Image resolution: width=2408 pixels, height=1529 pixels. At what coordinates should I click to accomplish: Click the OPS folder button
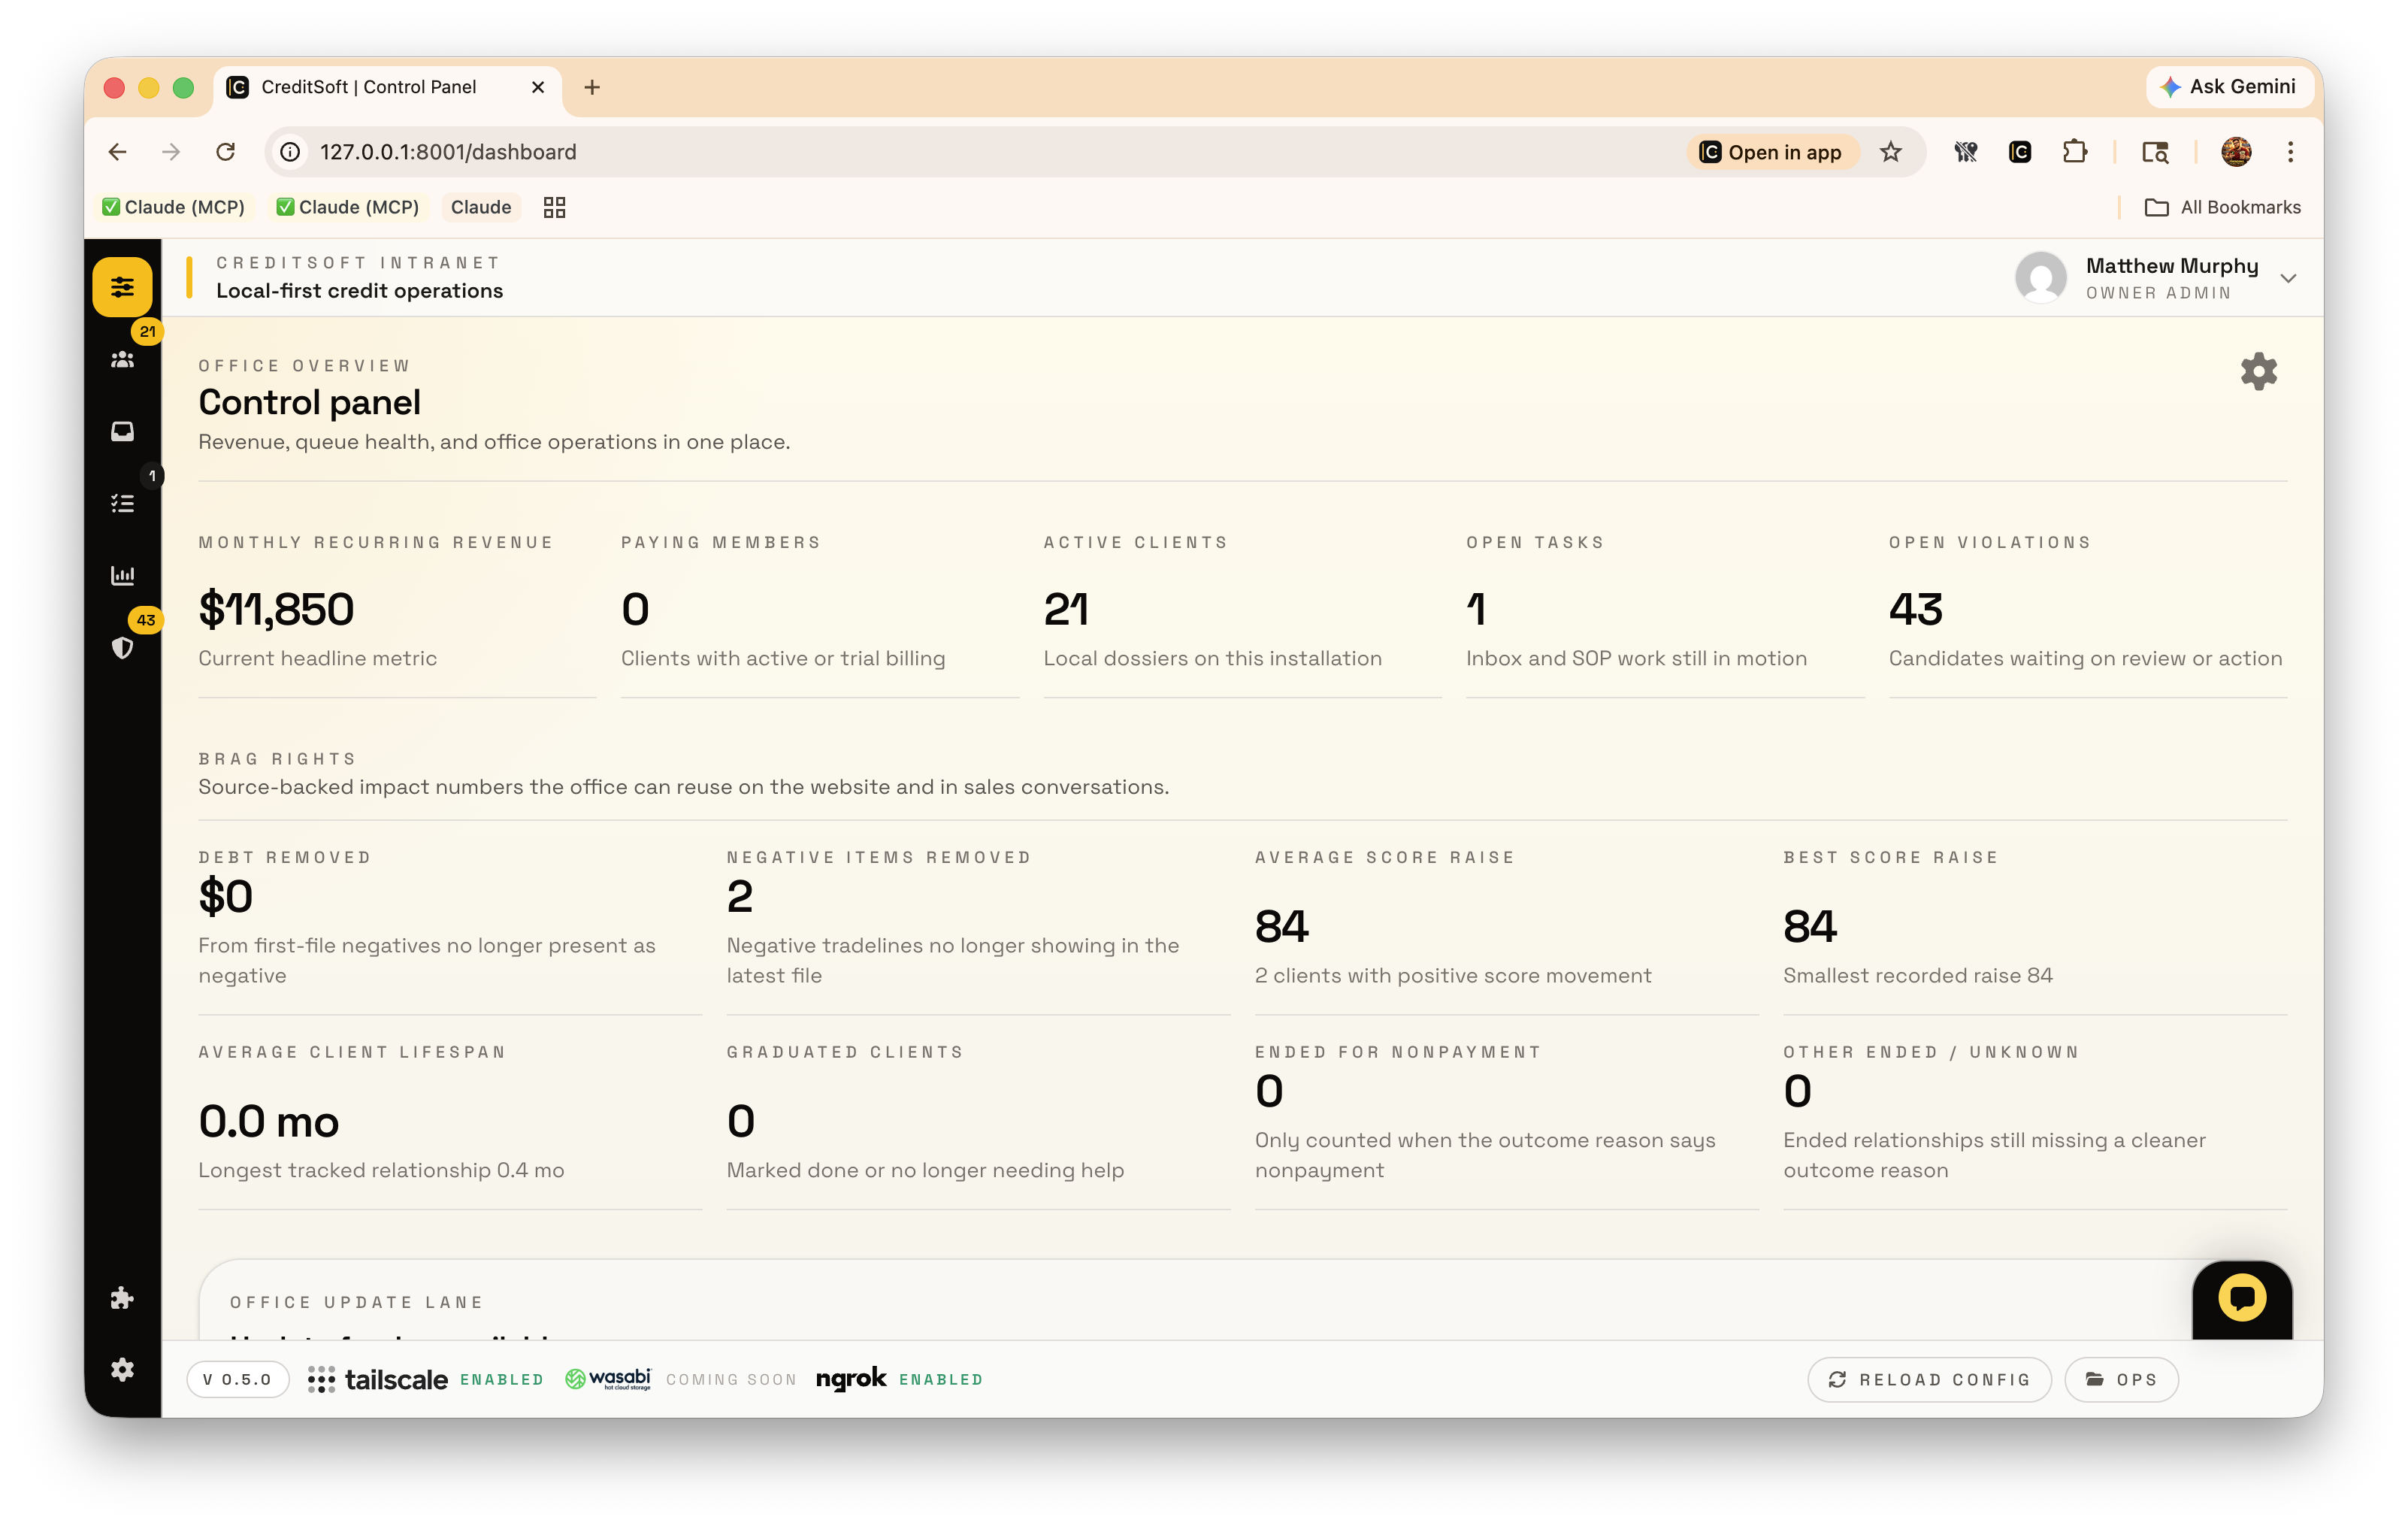click(x=2121, y=1379)
